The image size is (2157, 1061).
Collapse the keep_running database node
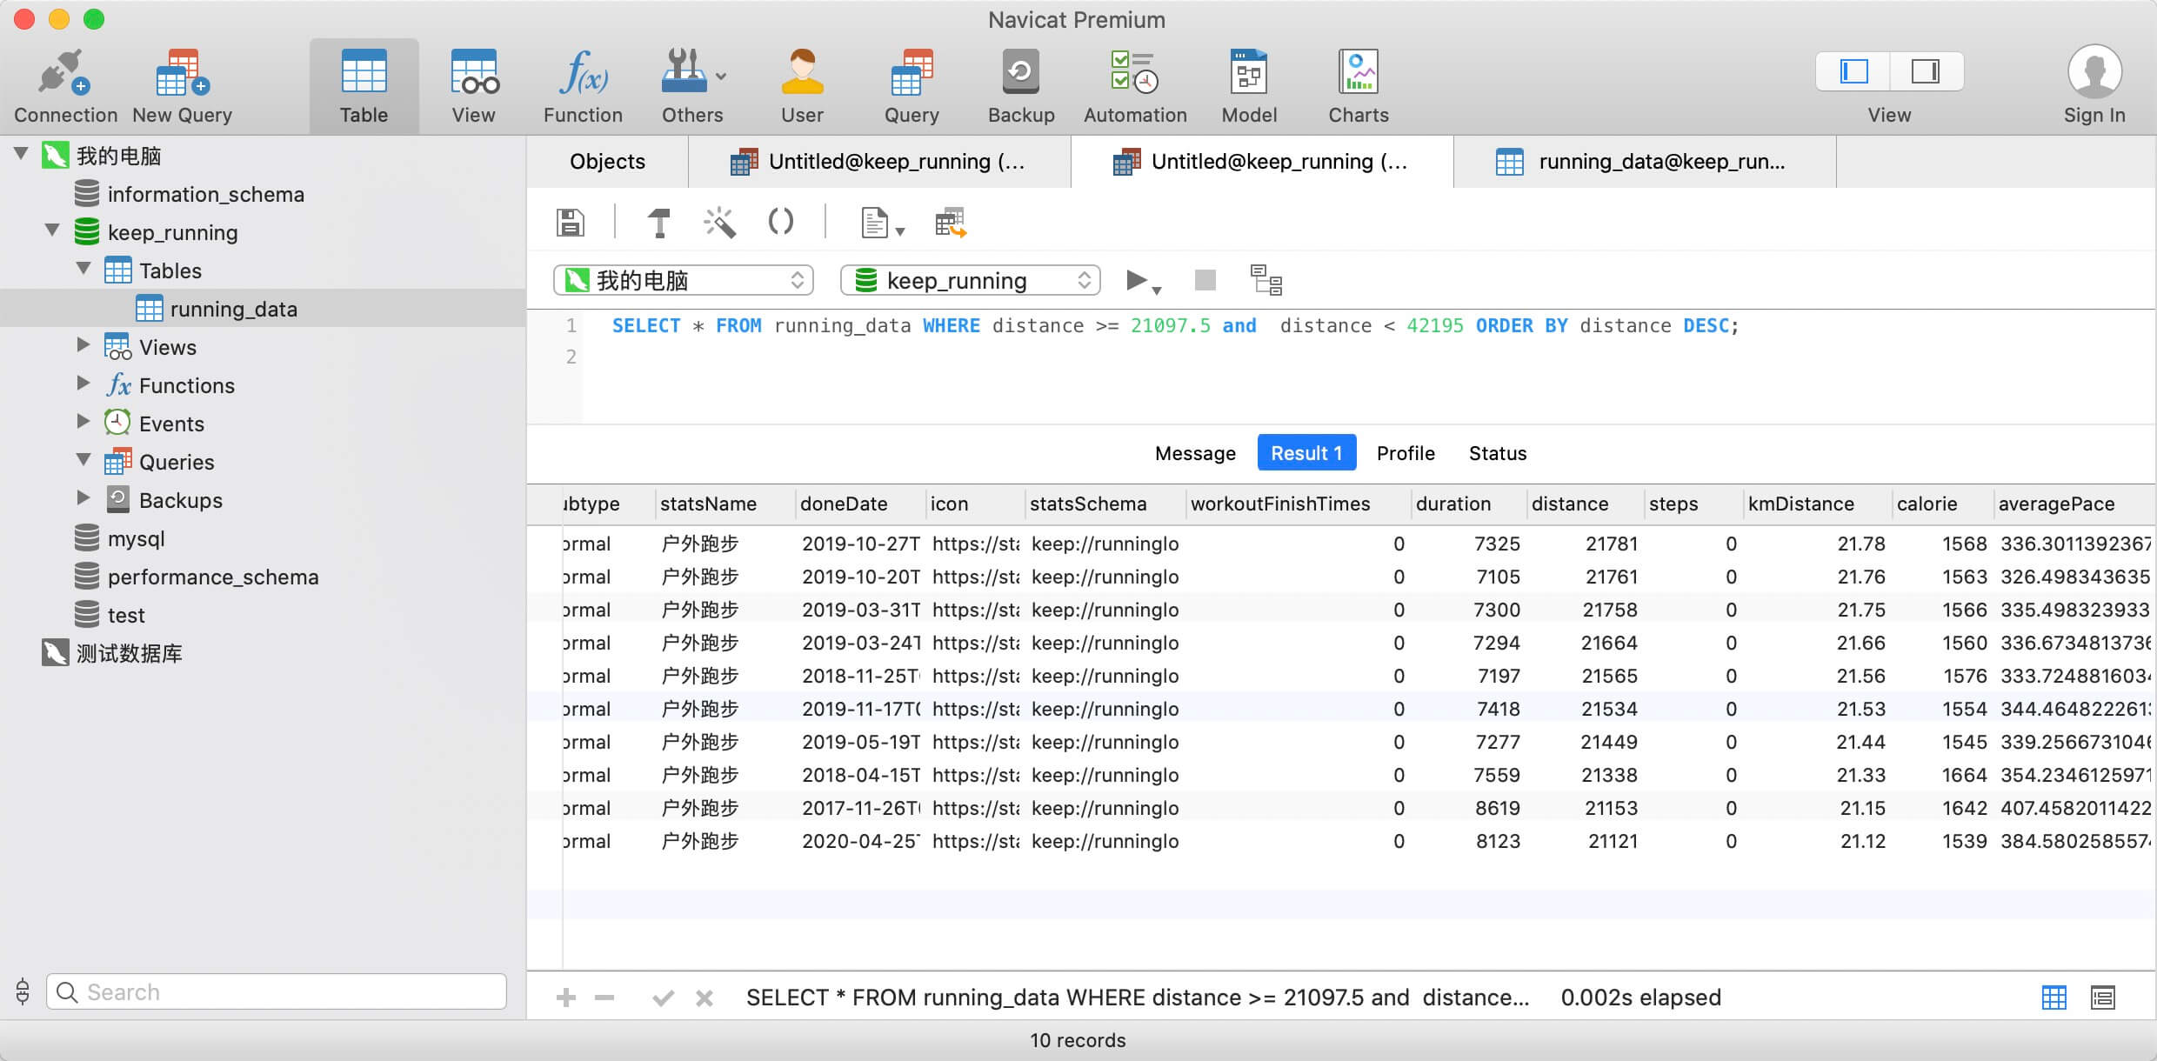(52, 231)
